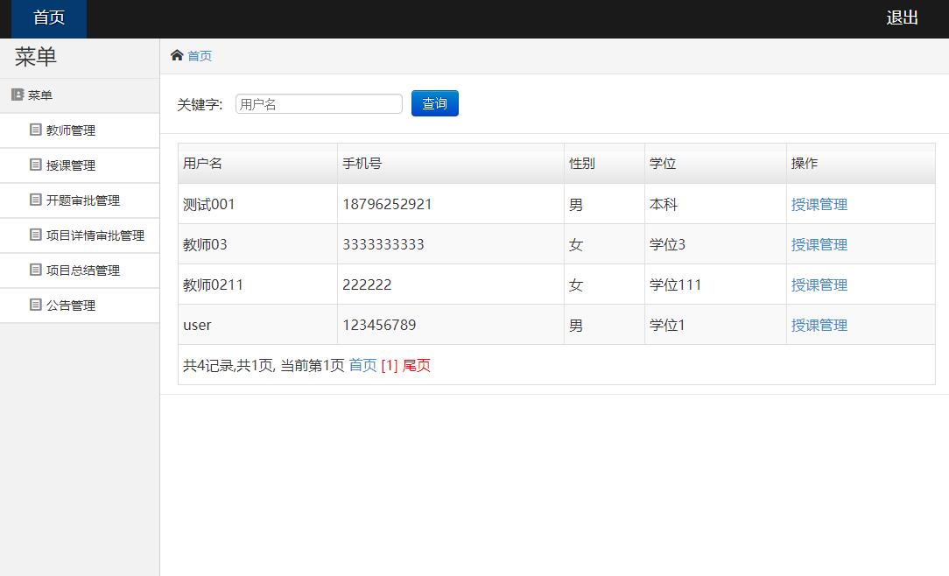Image resolution: width=949 pixels, height=576 pixels.
Task: Go to 首页 in the pagination
Action: click(x=362, y=366)
